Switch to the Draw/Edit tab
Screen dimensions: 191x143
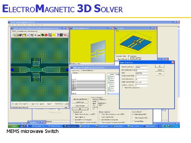(22, 31)
